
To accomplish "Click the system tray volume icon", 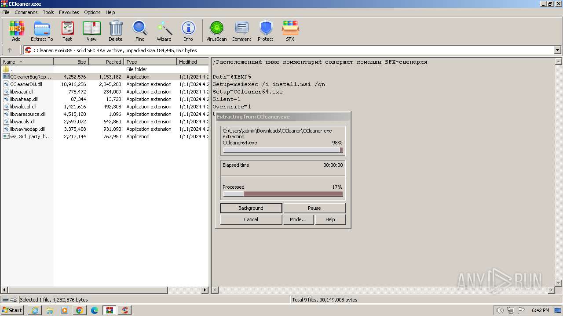I will (500, 310).
